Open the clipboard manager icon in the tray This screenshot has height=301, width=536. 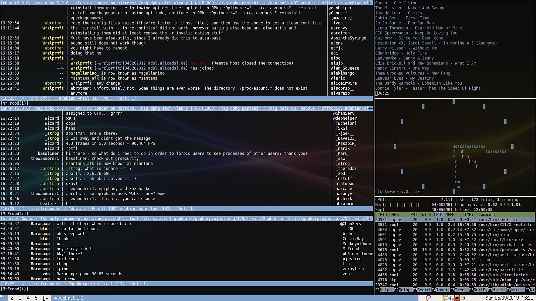444,298
